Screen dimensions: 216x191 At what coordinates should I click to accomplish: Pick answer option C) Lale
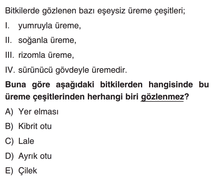coord(19,141)
